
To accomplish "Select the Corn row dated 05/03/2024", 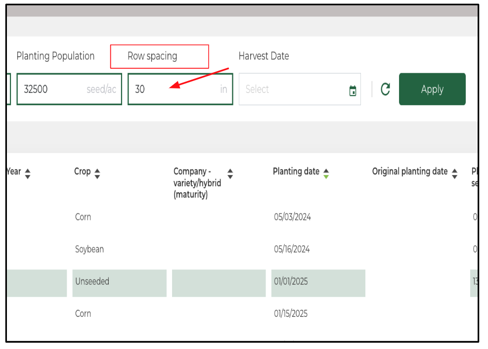I will [83, 217].
